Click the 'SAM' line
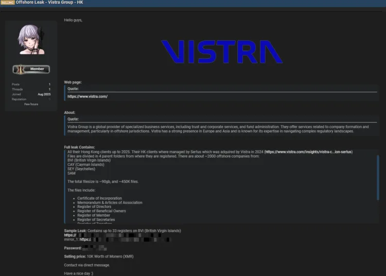The height and width of the screenshot is (276, 386). coord(72,173)
